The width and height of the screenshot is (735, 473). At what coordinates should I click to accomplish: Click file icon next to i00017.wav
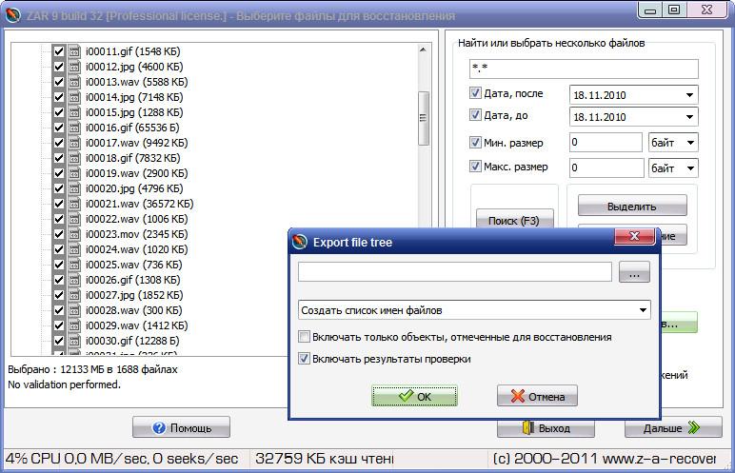click(x=74, y=143)
